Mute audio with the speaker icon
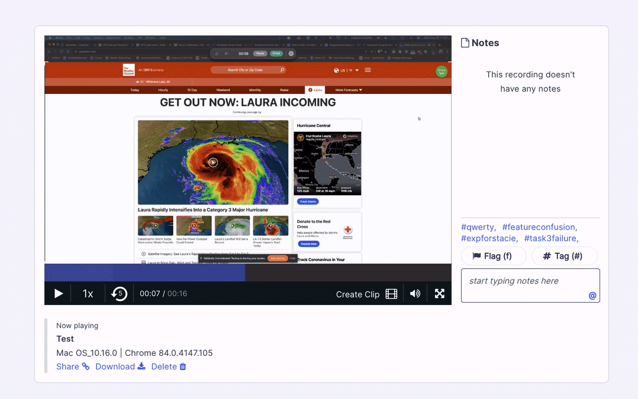The width and height of the screenshot is (638, 399). 415,294
